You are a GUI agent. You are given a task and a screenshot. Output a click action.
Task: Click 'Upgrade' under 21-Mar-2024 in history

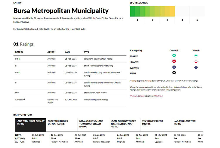click(x=158, y=142)
